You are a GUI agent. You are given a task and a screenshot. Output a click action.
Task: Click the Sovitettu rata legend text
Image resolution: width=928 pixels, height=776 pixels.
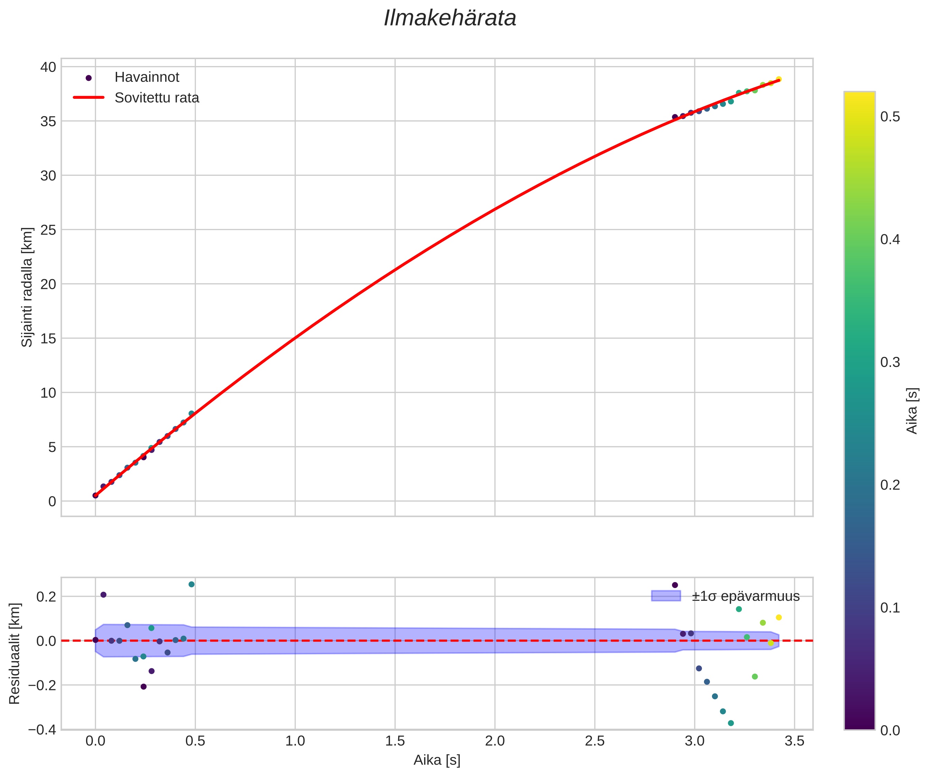[157, 98]
